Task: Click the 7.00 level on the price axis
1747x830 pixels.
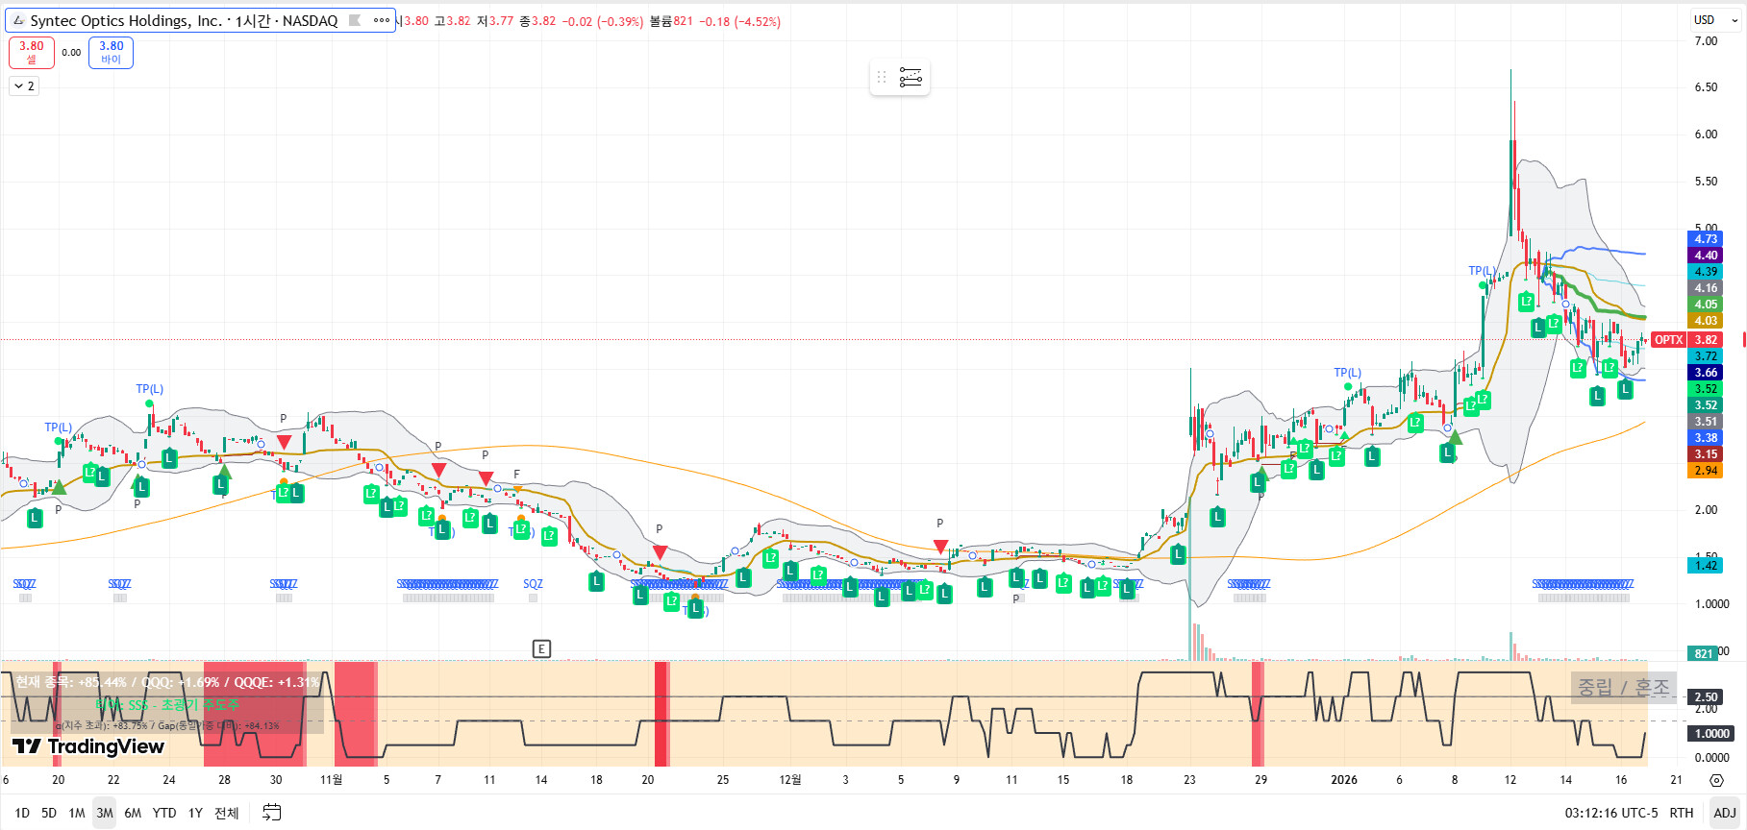Action: tap(1706, 41)
